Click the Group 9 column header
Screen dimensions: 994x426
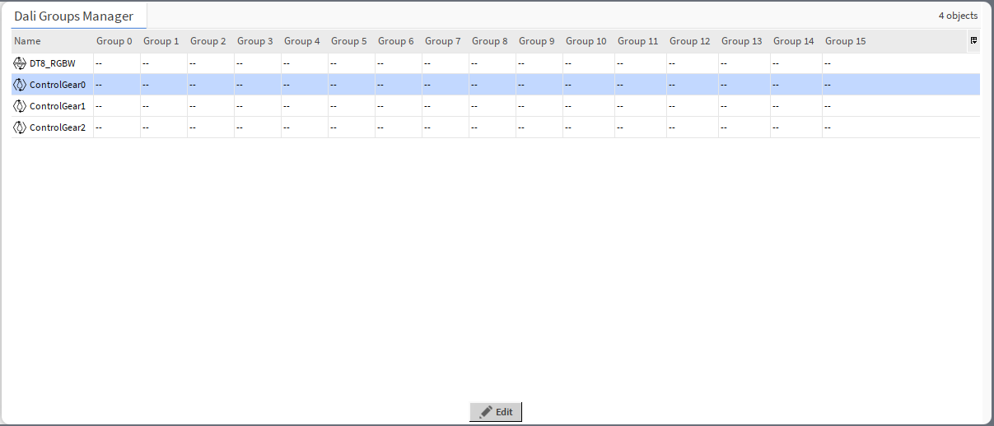(539, 41)
